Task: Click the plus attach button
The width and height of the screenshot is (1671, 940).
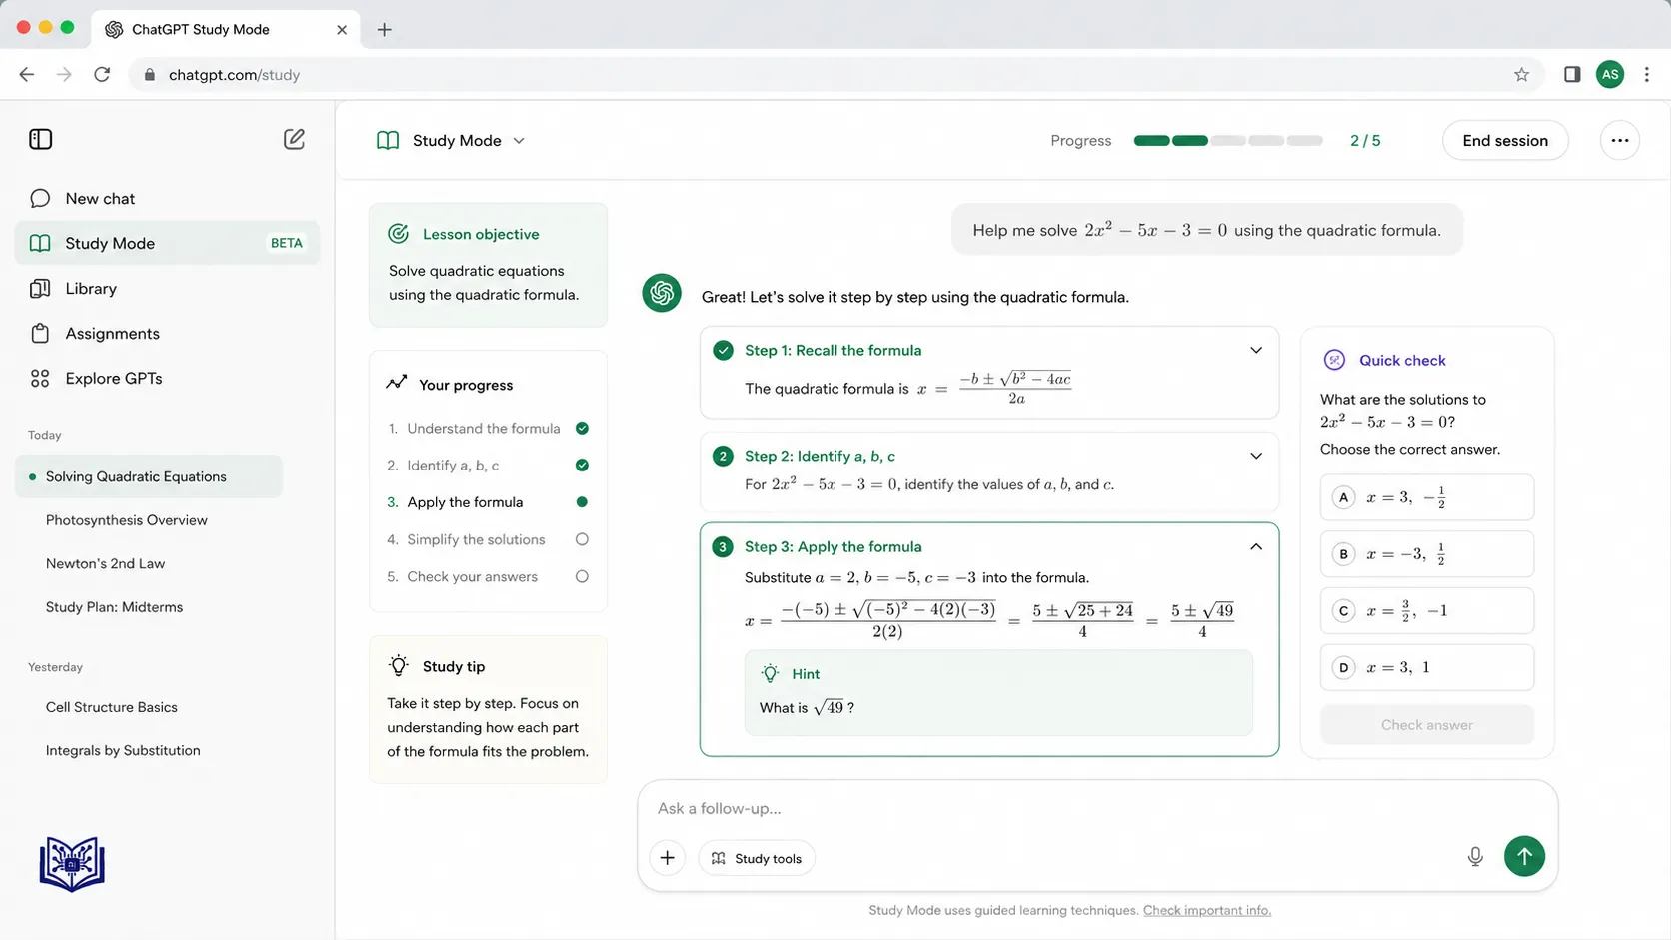Action: [x=667, y=857]
